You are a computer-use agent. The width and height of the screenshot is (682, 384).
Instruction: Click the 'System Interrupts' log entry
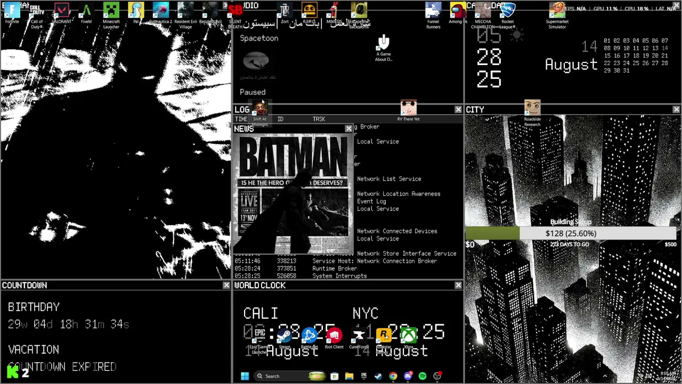tap(339, 276)
